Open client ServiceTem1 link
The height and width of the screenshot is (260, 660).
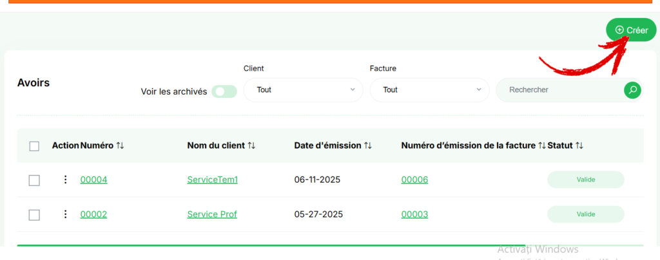click(213, 180)
